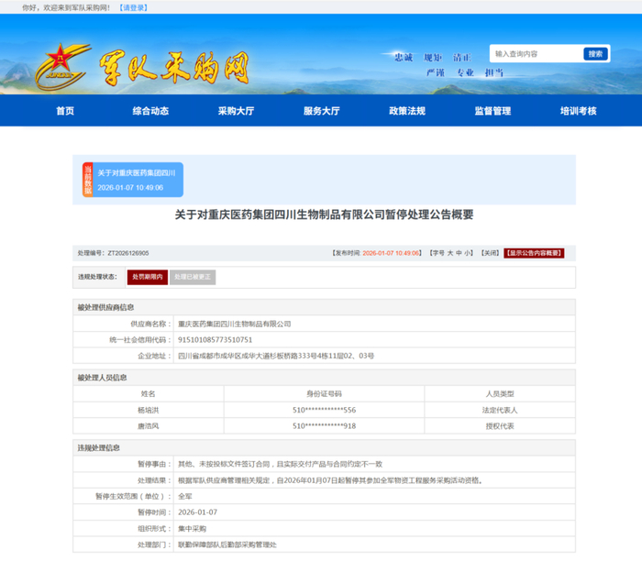Click the blue 搜索 button

coord(595,54)
